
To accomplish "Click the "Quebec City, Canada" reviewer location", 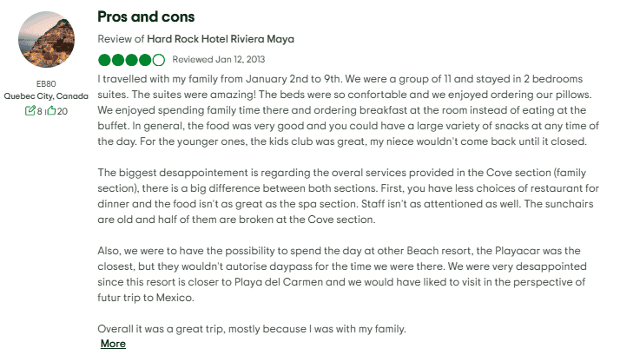I will [46, 96].
